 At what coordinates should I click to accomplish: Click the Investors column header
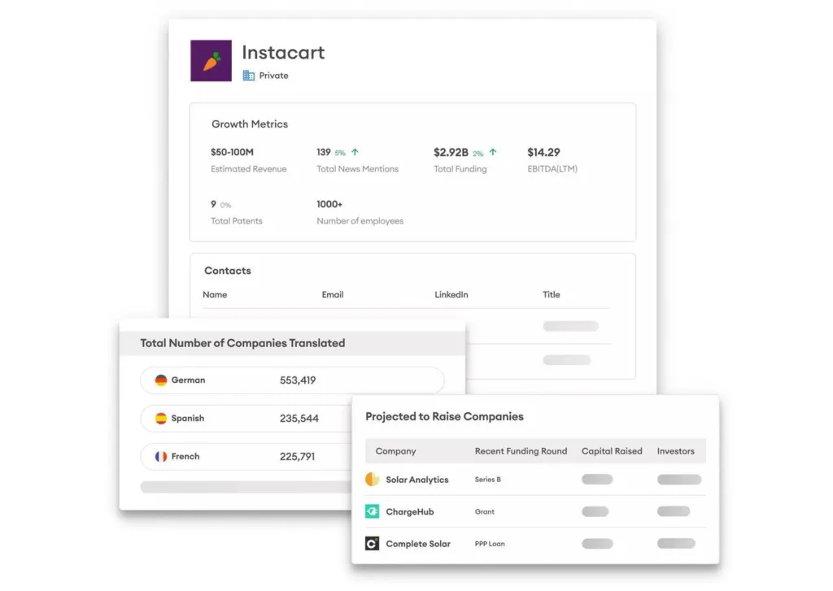[677, 450]
